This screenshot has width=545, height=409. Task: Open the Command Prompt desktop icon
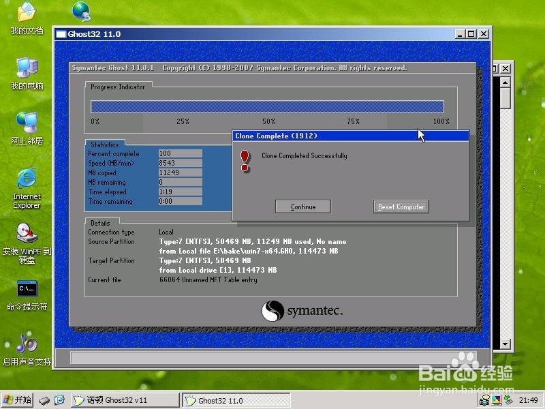coord(27,295)
